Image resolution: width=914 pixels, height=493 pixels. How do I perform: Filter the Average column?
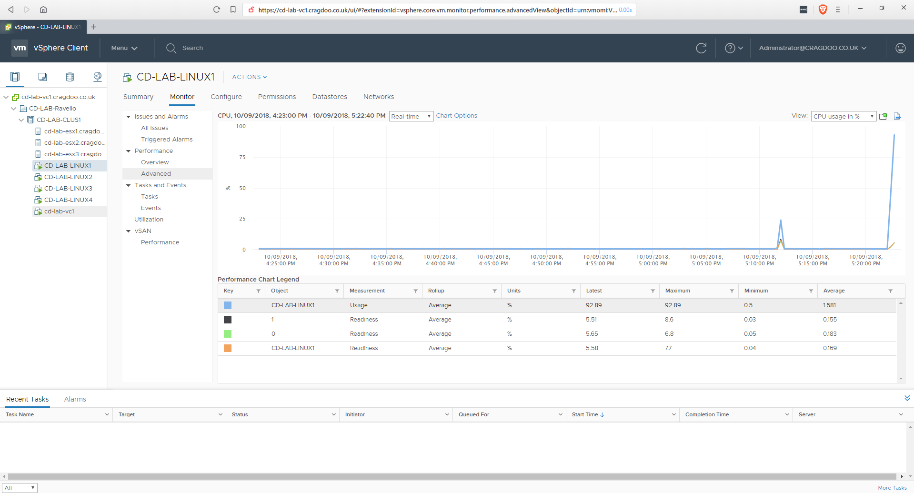891,291
